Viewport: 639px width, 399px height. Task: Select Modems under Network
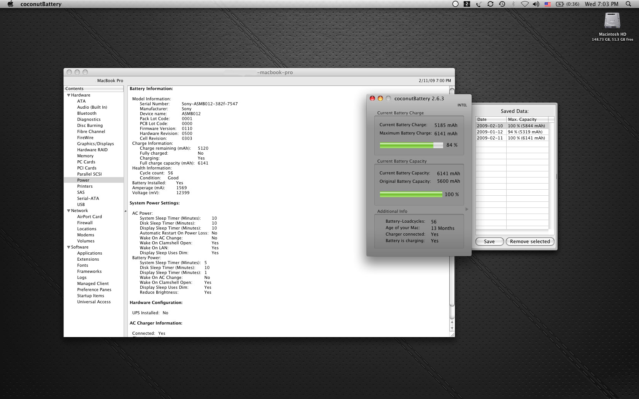pyautogui.click(x=86, y=235)
